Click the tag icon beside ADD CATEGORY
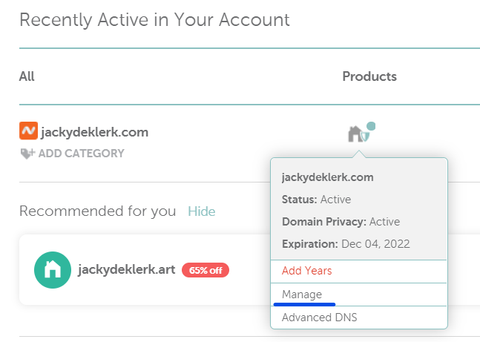 pyautogui.click(x=27, y=154)
